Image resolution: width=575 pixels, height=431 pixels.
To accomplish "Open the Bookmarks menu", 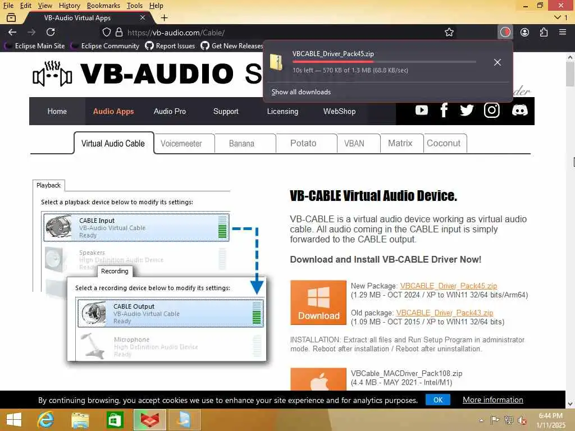I will tap(103, 6).
